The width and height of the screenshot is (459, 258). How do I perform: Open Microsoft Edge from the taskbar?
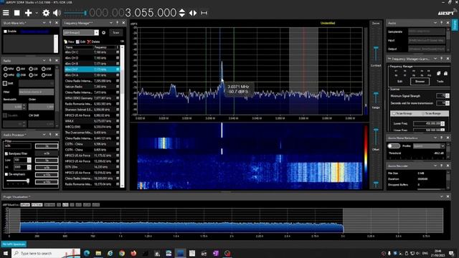87,253
